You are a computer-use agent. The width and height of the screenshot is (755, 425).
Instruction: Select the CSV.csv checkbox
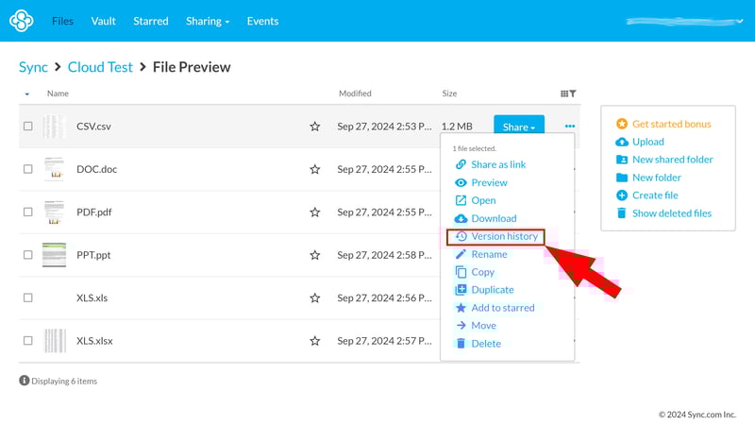pos(27,127)
